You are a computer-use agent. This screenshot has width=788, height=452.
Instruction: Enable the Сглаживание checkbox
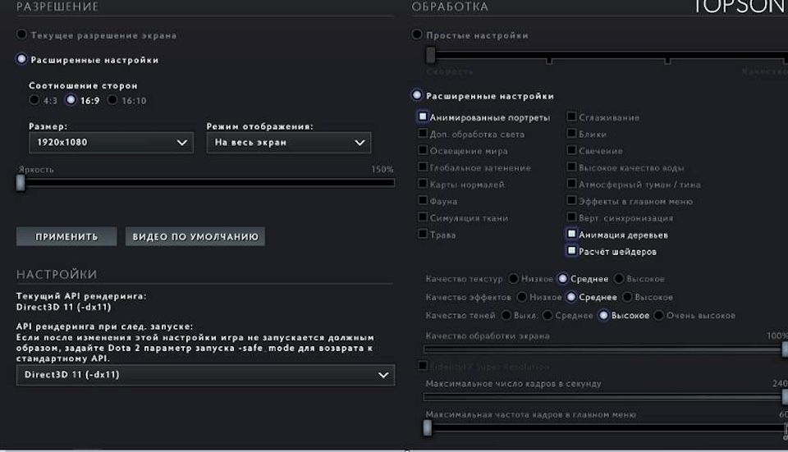[571, 117]
